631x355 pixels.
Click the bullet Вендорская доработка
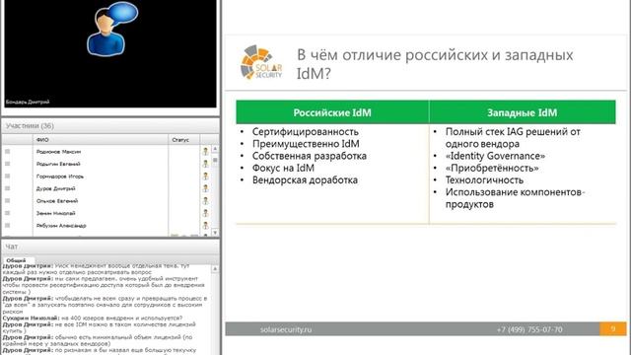(x=305, y=179)
